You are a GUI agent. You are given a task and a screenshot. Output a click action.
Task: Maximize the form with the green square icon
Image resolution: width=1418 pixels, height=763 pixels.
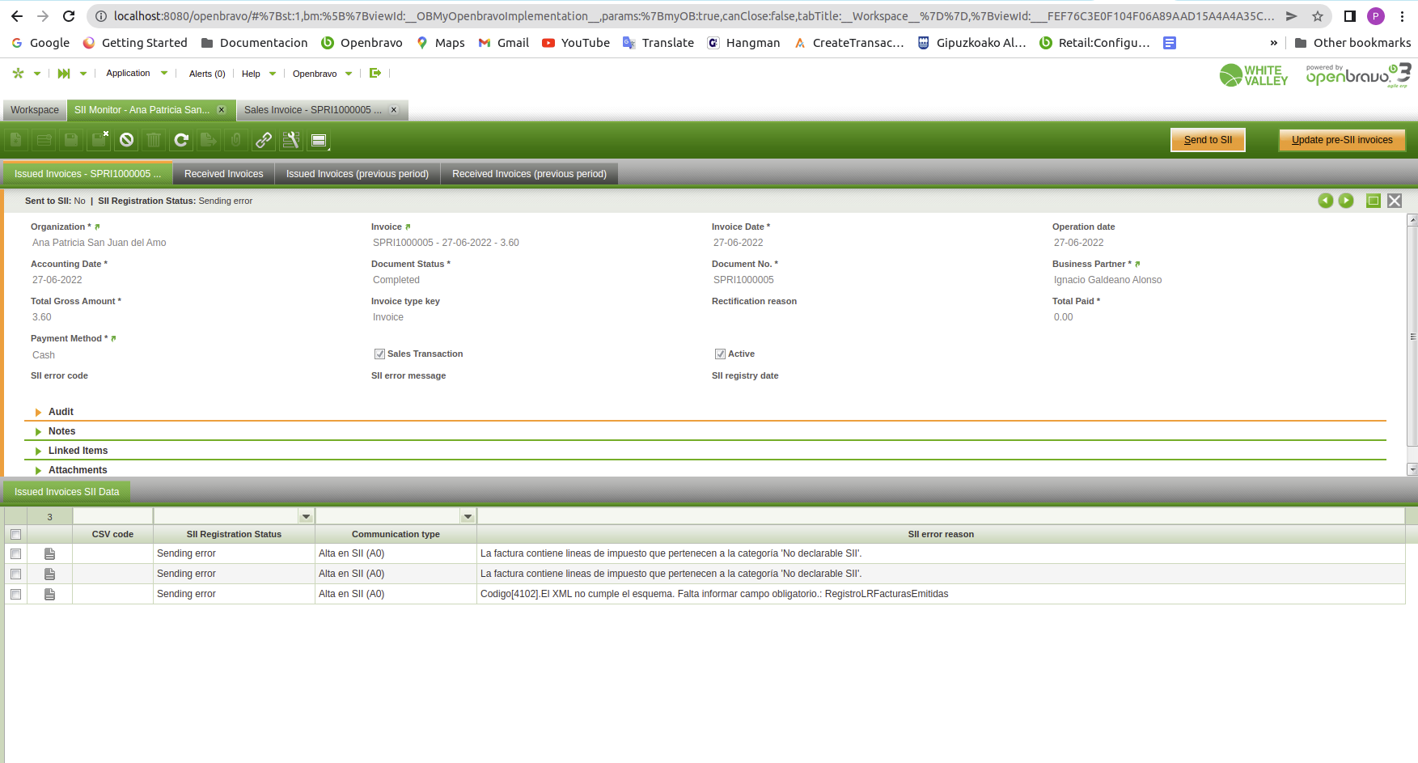click(x=1374, y=201)
